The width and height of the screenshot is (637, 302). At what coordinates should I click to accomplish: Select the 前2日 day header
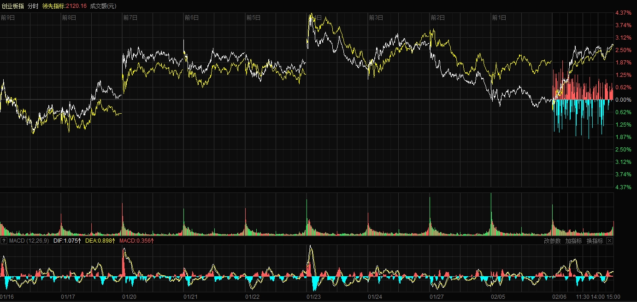[x=438, y=17]
